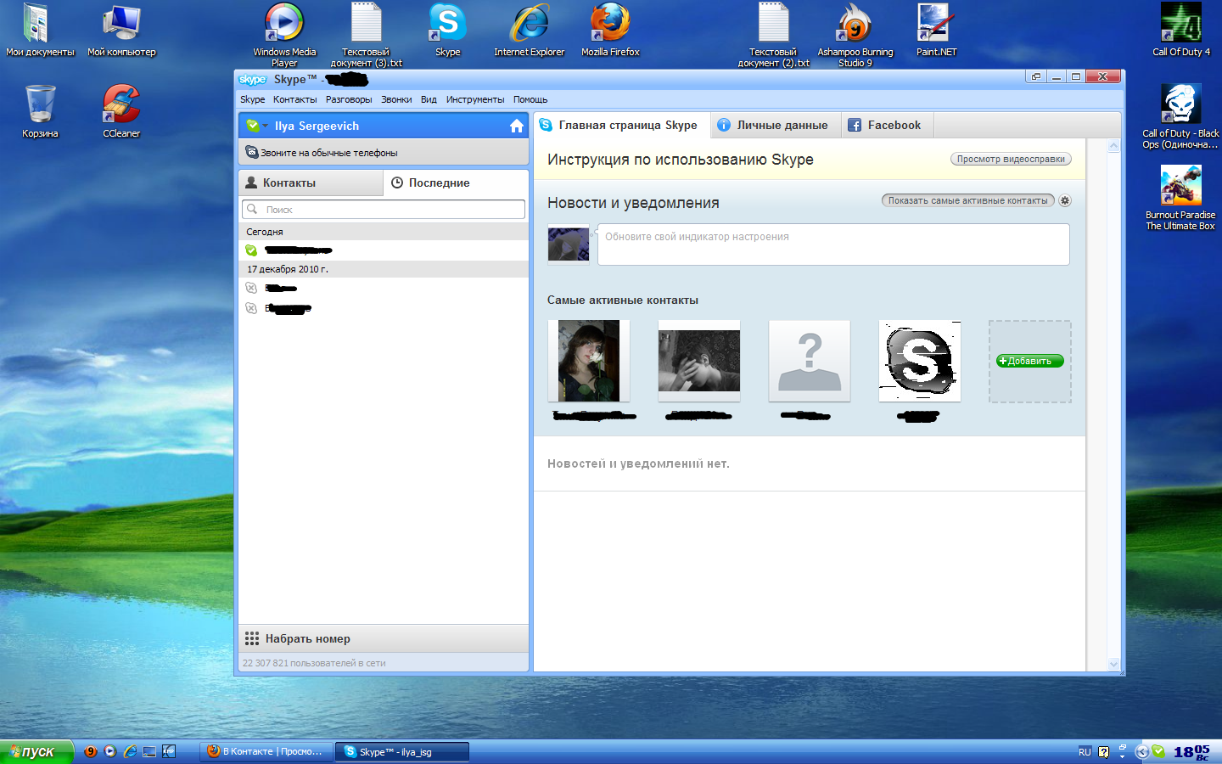Open Windows Media Player desktop shortcut
This screenshot has width=1222, height=764.
coord(284,34)
